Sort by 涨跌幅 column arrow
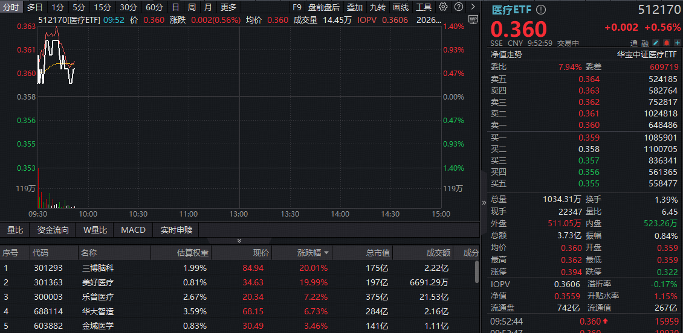Screen dimensions: 683x333 point(327,253)
